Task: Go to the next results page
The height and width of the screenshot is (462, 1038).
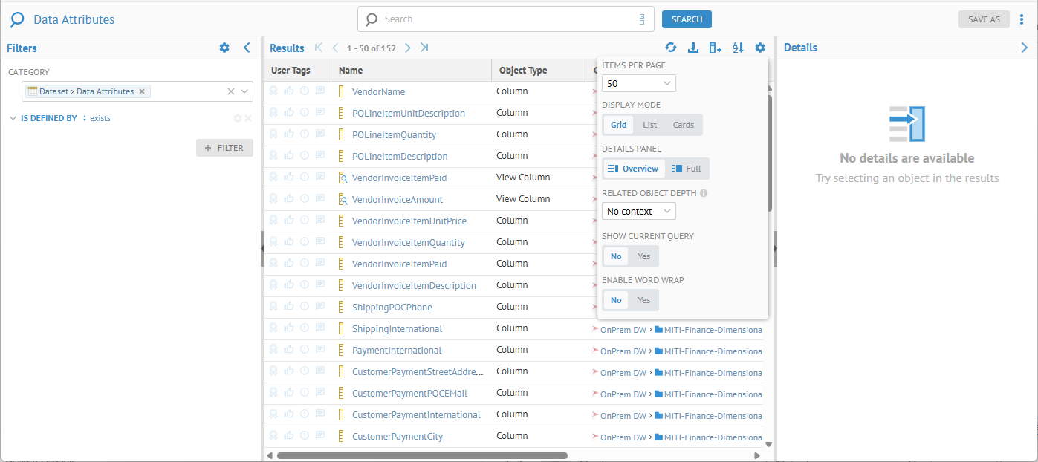Action: coord(408,48)
